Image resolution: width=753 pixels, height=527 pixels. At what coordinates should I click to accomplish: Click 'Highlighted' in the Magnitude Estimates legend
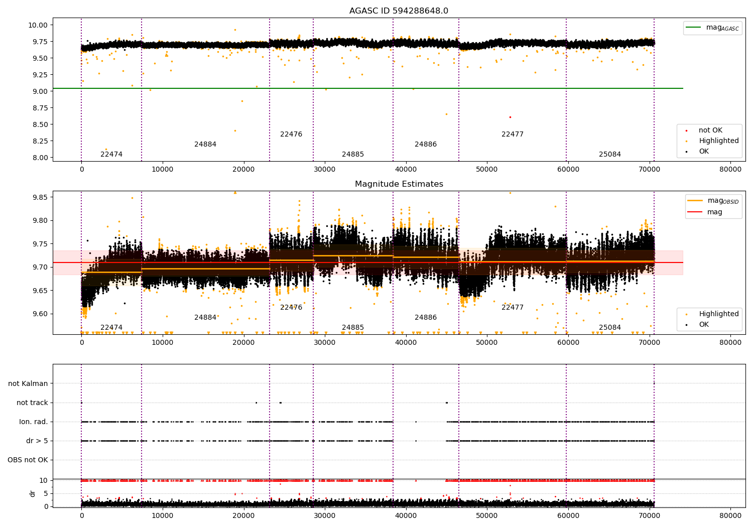point(712,314)
